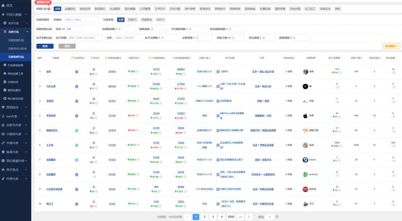Select the 360PC engine type filter

pyautogui.click(x=160, y=20)
